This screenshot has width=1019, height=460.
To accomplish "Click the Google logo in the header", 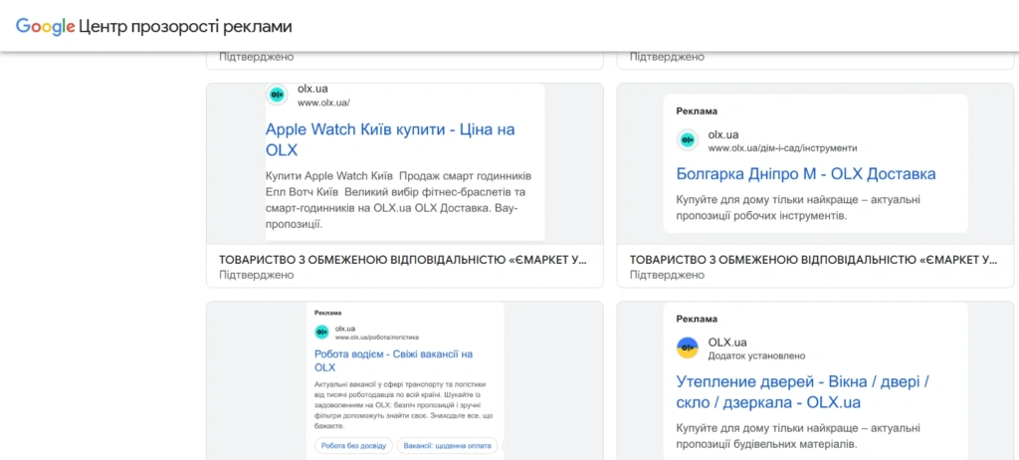I will pos(46,27).
